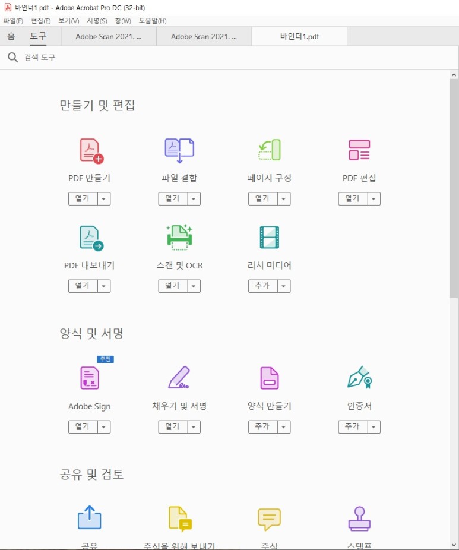
Task: Expand dropdown arrow next to Adobe Sign 열기
Action: (x=104, y=427)
